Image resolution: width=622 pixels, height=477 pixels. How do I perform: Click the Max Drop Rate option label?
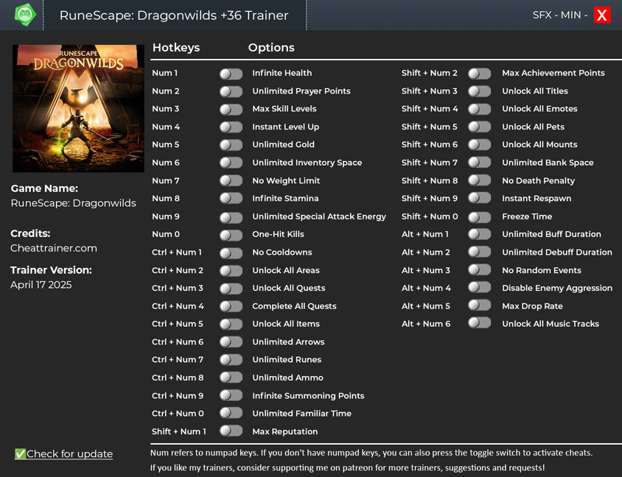(x=532, y=306)
